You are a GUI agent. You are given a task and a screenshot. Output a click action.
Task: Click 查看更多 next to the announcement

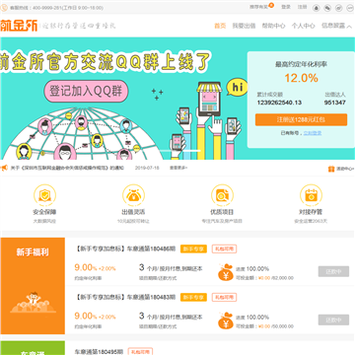[178, 168]
